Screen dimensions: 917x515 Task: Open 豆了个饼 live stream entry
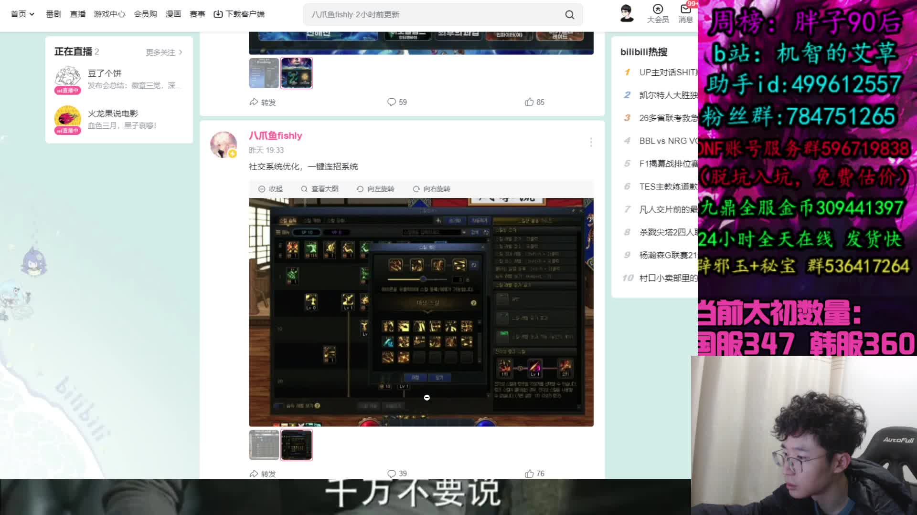click(105, 73)
